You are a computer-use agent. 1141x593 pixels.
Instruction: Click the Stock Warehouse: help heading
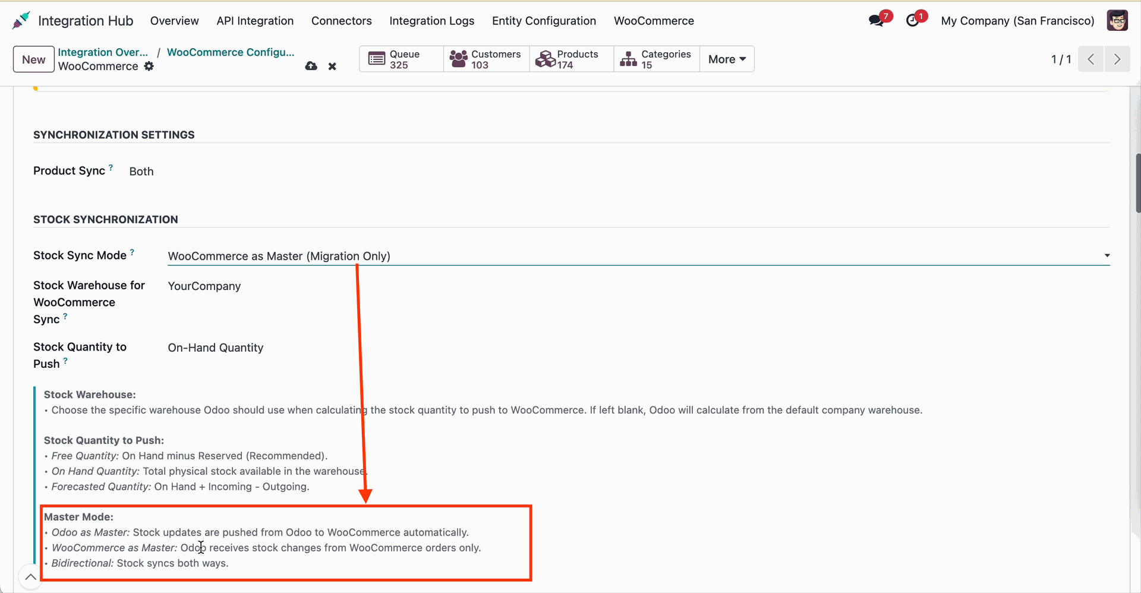pyautogui.click(x=90, y=395)
